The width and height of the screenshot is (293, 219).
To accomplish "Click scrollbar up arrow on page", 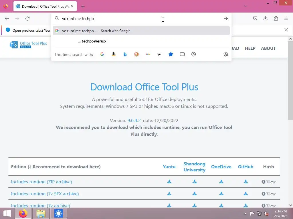I will [x=290, y=39].
